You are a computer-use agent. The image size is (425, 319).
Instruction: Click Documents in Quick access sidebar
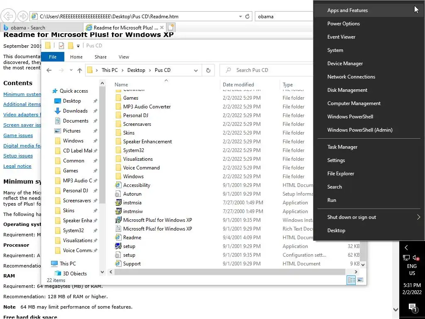76,121
